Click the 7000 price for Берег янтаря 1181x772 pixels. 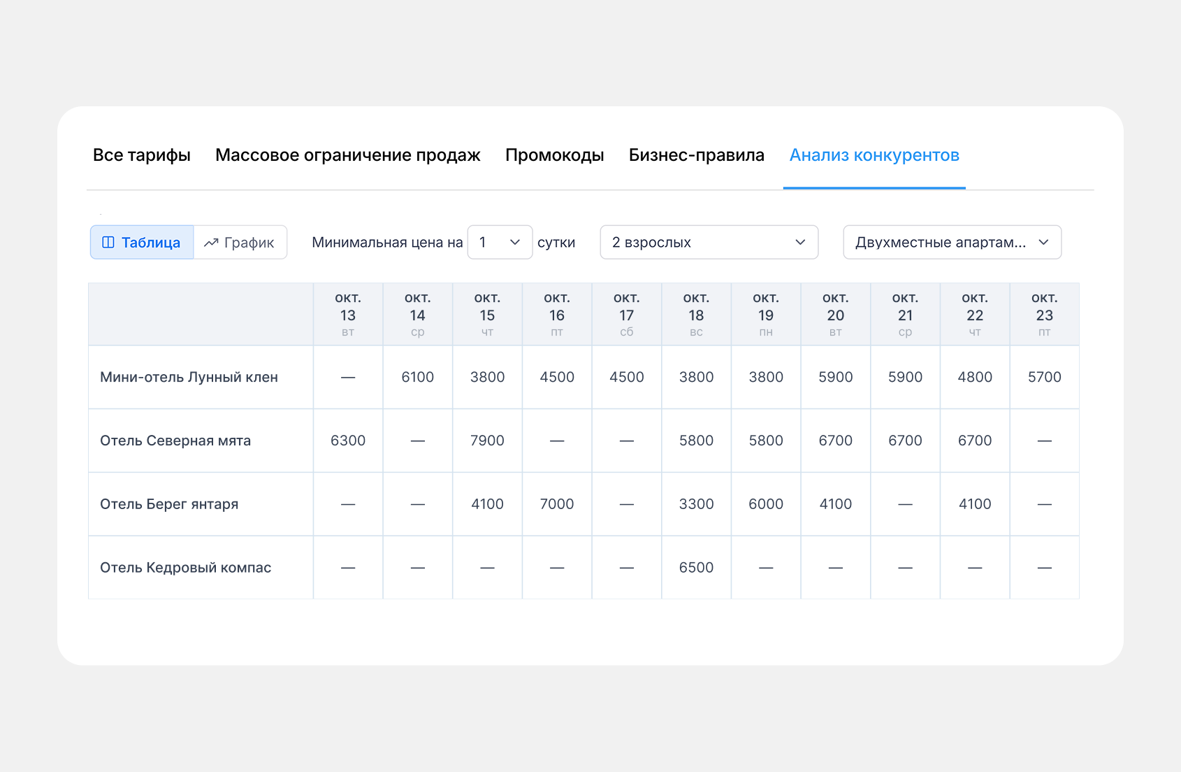(557, 504)
